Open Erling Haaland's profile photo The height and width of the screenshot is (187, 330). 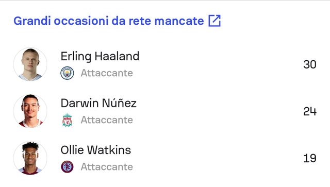click(x=30, y=64)
